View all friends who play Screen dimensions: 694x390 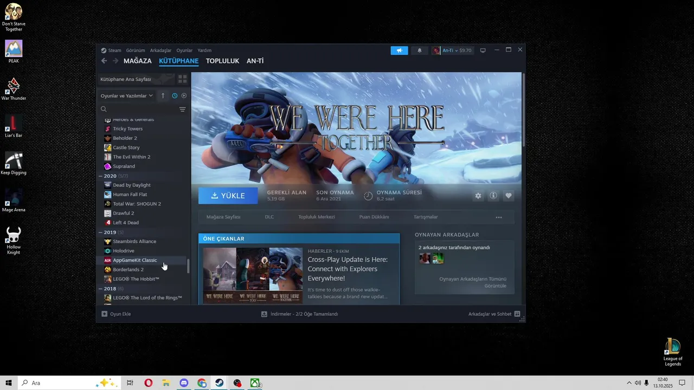(x=473, y=282)
